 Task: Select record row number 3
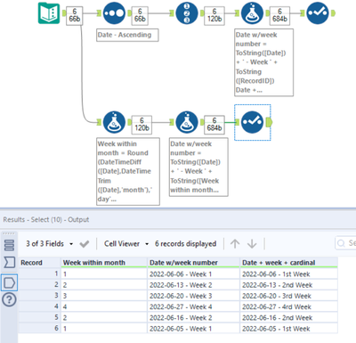click(x=40, y=296)
